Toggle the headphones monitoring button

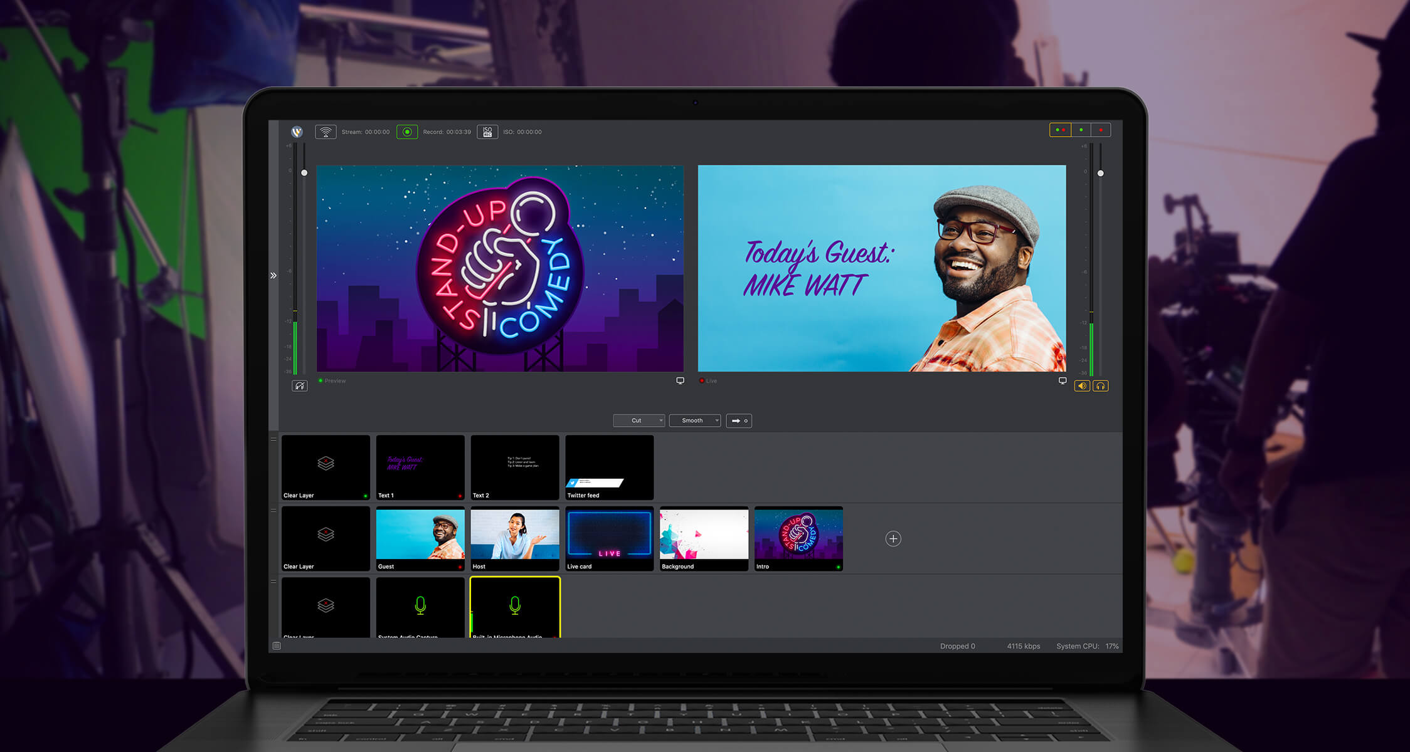tap(1101, 386)
